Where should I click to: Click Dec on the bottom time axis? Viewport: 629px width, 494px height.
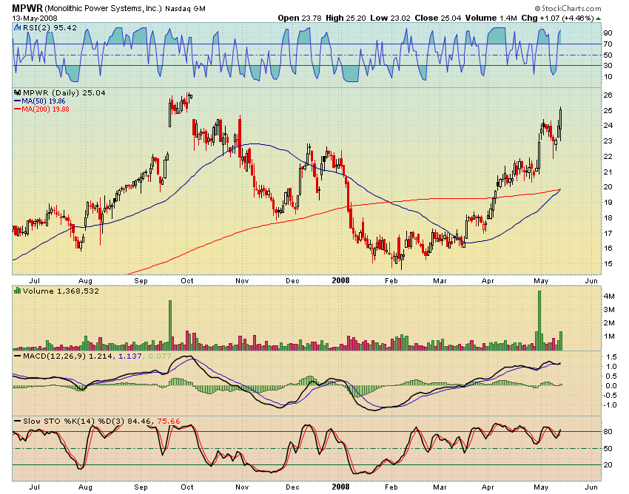(292, 487)
